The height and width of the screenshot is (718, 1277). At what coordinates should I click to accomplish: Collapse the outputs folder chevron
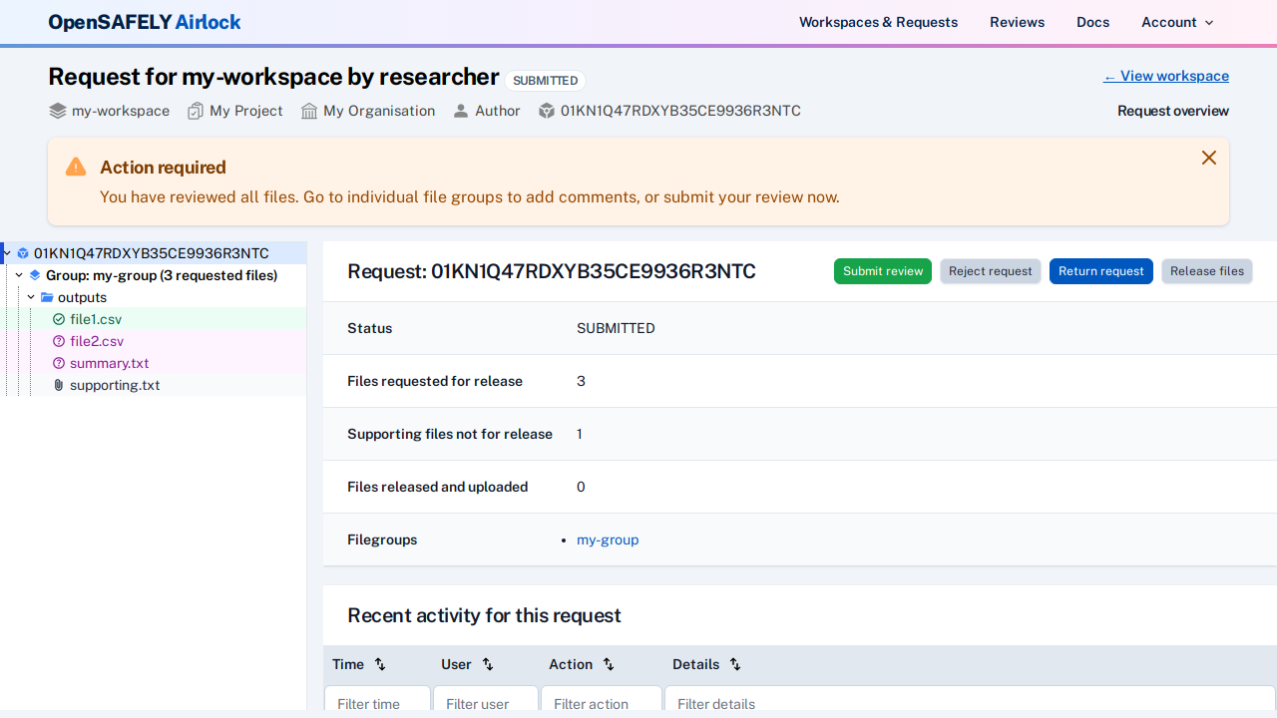coord(31,297)
